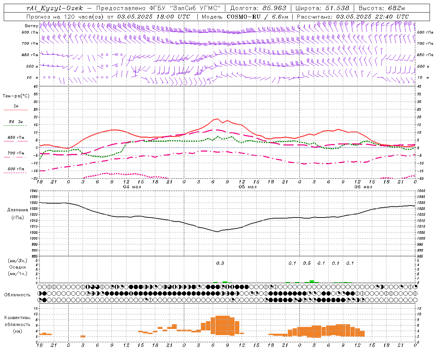
Task: Click the left 700 гПа wind level label
Action: 30,43
